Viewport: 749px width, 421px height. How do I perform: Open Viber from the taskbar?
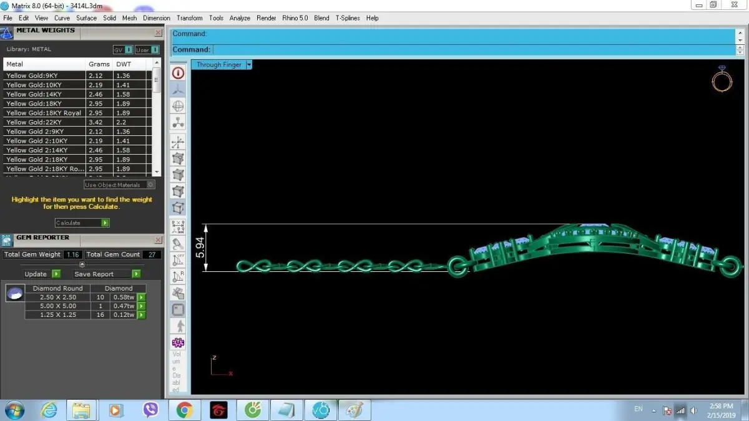click(150, 410)
